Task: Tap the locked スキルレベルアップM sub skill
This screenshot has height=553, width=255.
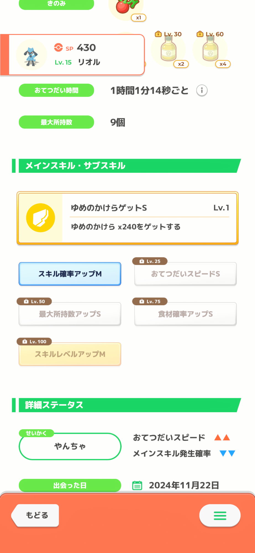Action: [x=70, y=354]
